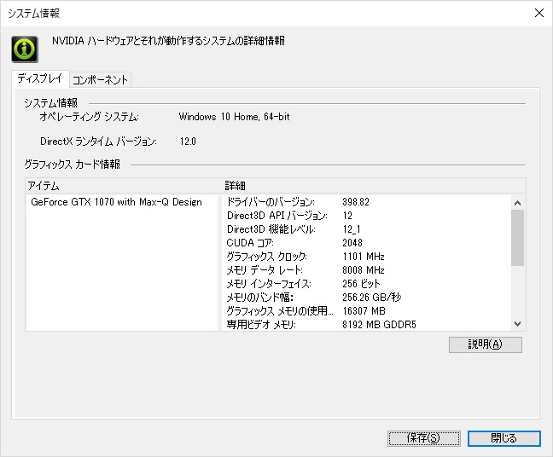Select the CUDA コア row label

pyautogui.click(x=250, y=243)
